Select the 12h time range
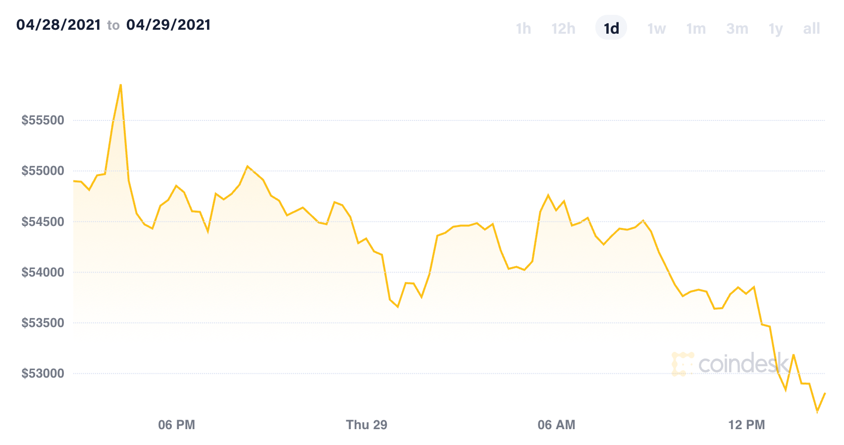 point(563,28)
